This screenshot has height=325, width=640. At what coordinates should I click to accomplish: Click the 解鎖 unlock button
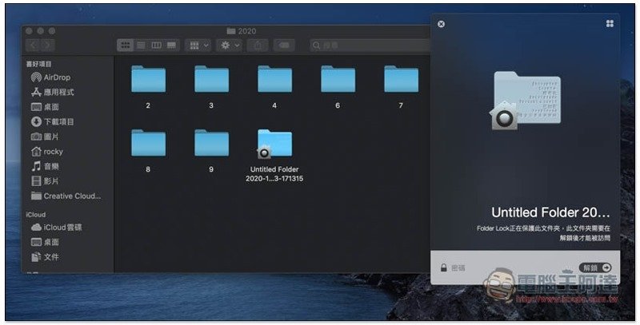595,268
